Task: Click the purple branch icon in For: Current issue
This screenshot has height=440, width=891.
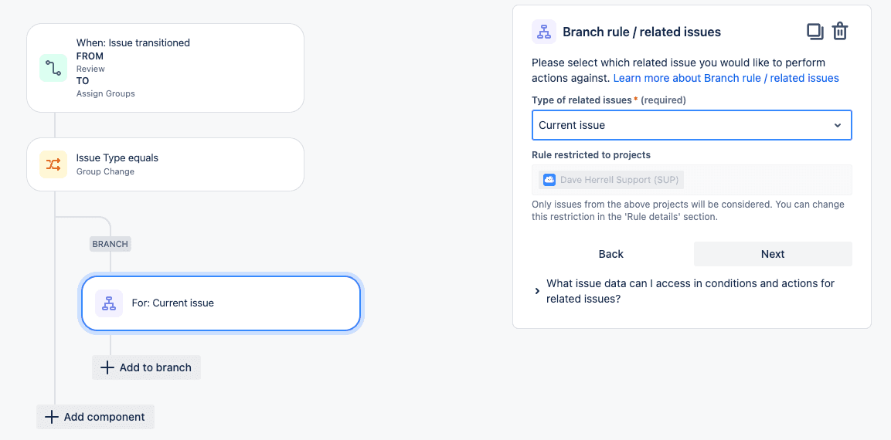Action: coord(109,303)
